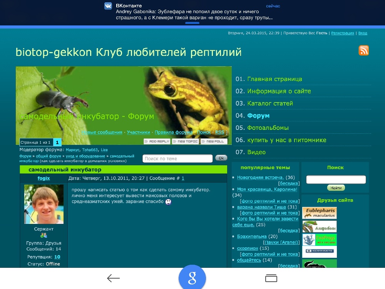Open fogix's avatar photo

[44, 204]
